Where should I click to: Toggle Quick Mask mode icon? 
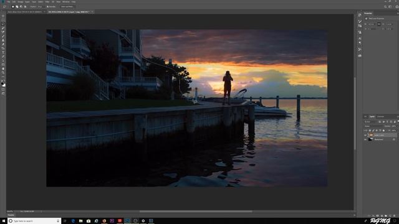coord(3,89)
